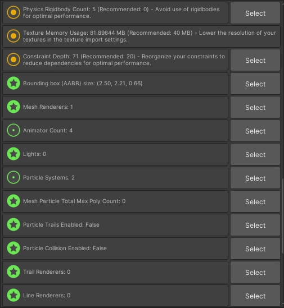This screenshot has height=308, width=284.
Task: Select button for Particle Collision Enabled
Action: (255, 249)
